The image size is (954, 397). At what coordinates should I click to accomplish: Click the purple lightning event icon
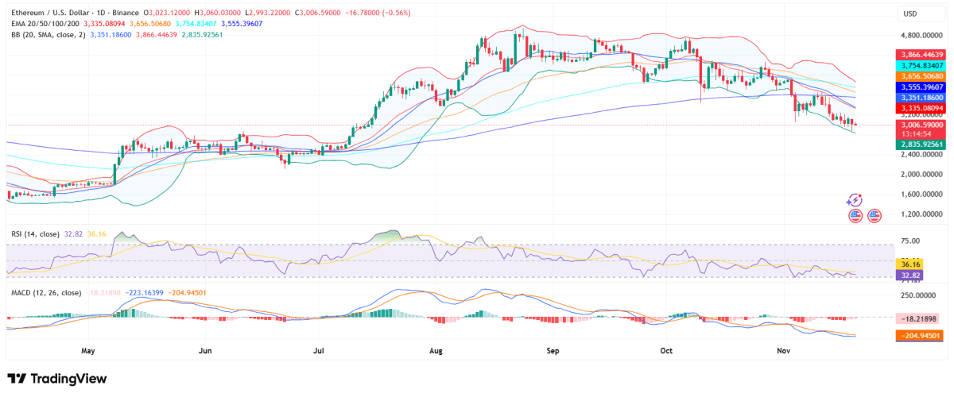[x=855, y=200]
